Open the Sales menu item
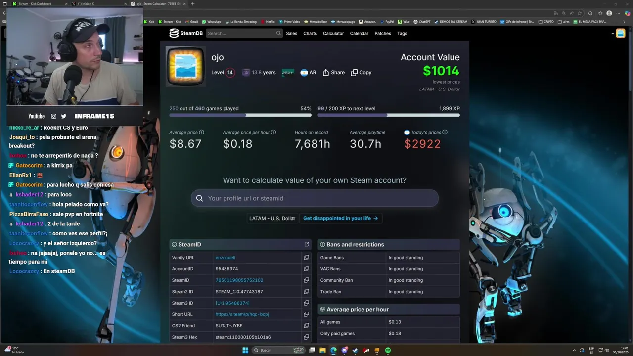 [292, 33]
